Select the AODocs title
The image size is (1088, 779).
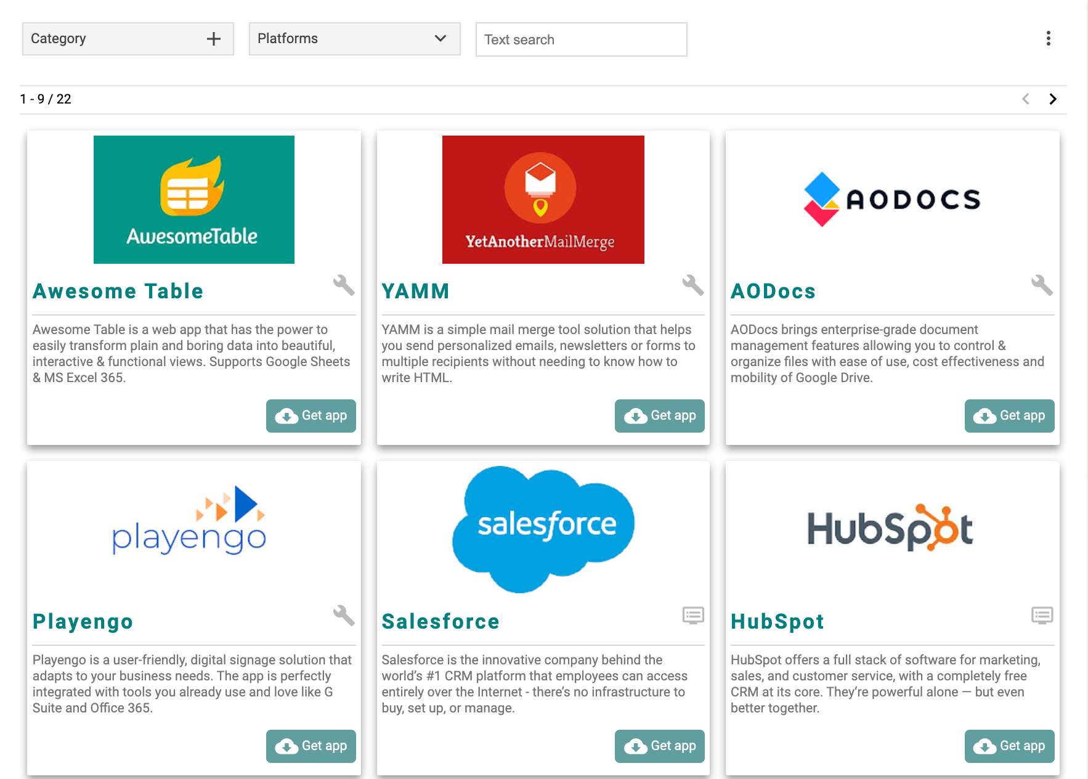pyautogui.click(x=773, y=291)
